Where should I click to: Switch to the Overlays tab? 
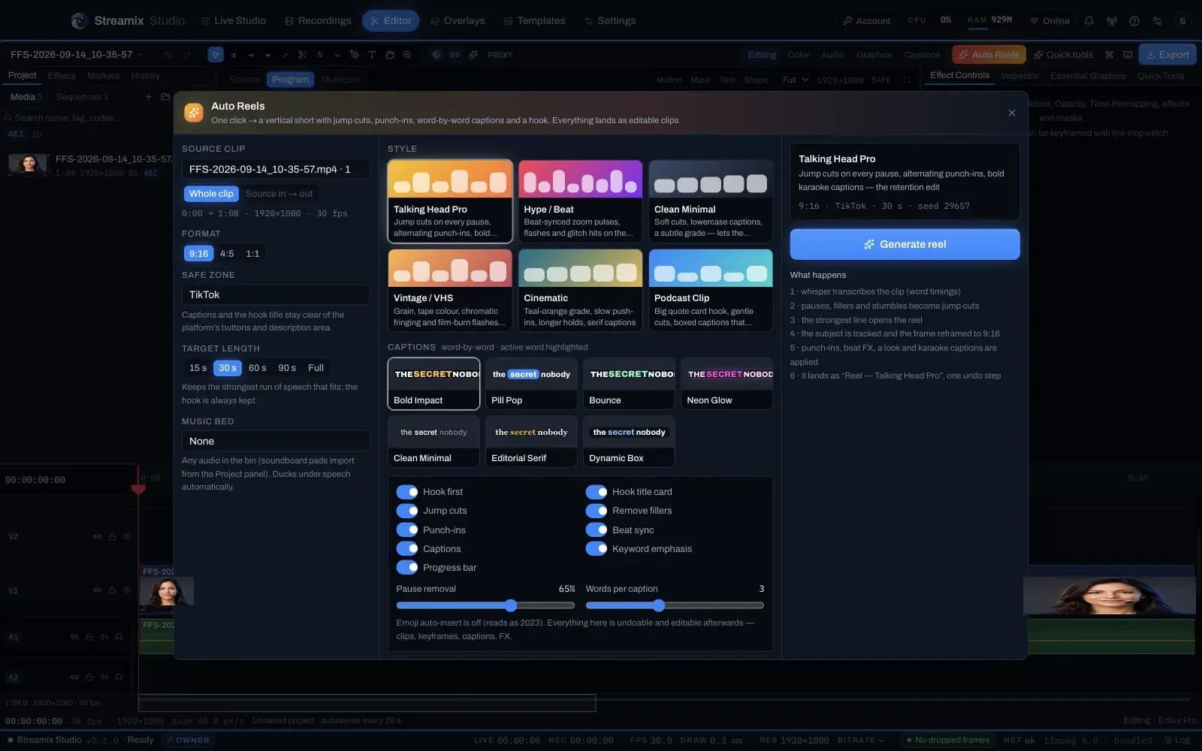458,21
